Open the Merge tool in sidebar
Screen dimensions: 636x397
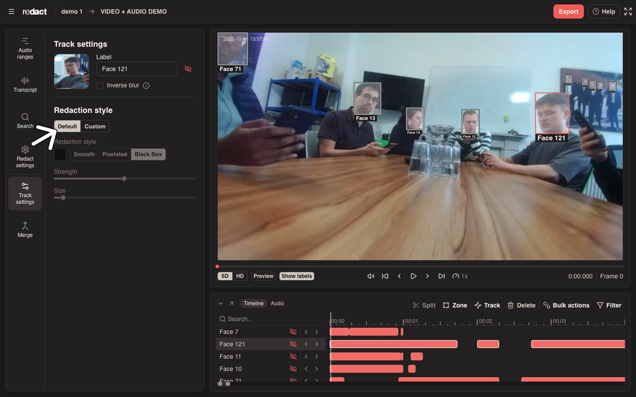(25, 230)
